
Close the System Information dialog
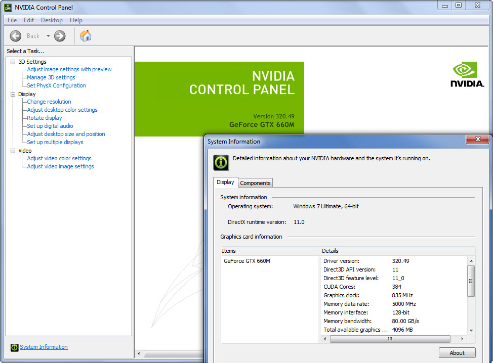click(x=477, y=139)
